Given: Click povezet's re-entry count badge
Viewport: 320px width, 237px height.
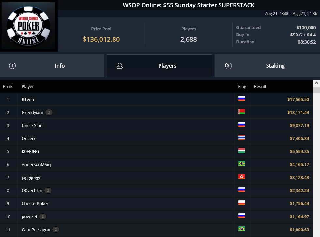Looking at the screenshot, I should [x=43, y=216].
